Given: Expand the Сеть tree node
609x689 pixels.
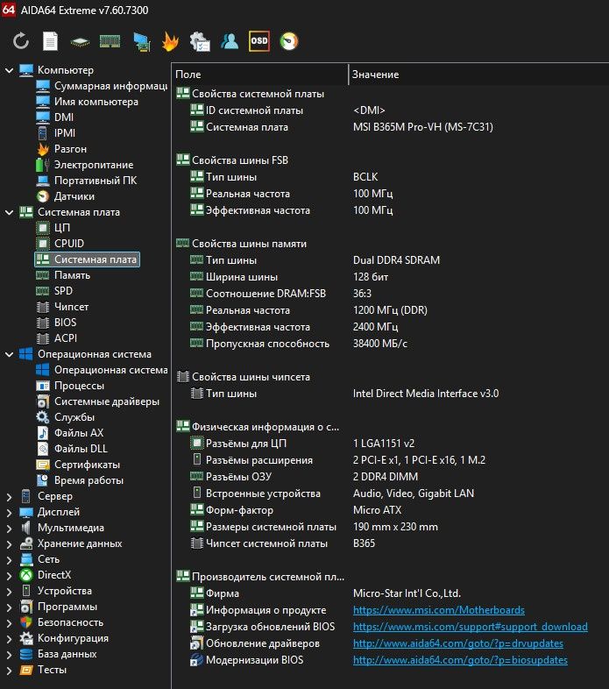Looking at the screenshot, I should 10,560.
